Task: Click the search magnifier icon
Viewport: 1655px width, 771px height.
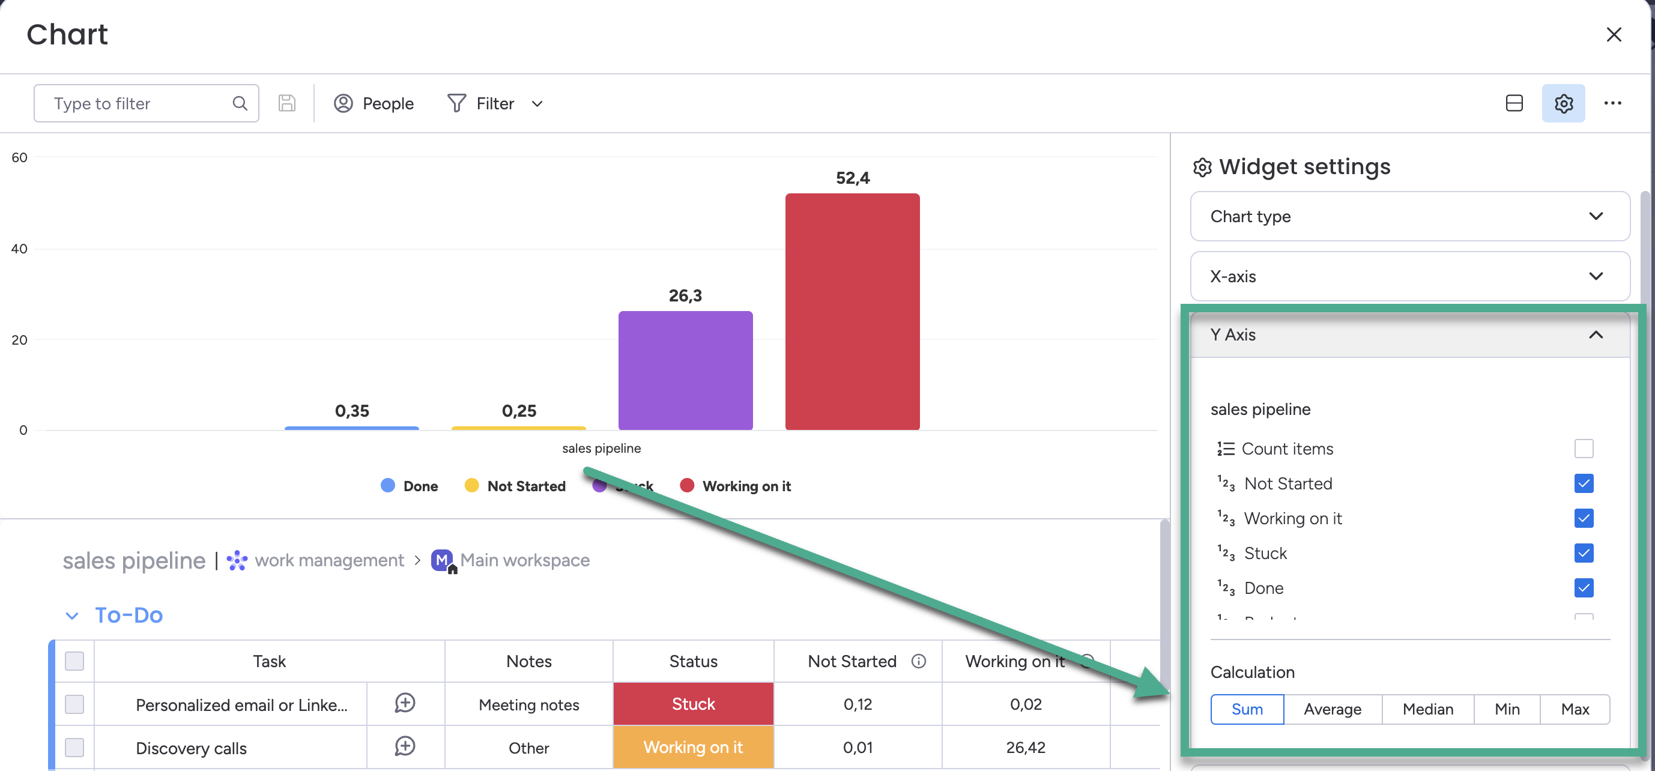Action: [240, 103]
